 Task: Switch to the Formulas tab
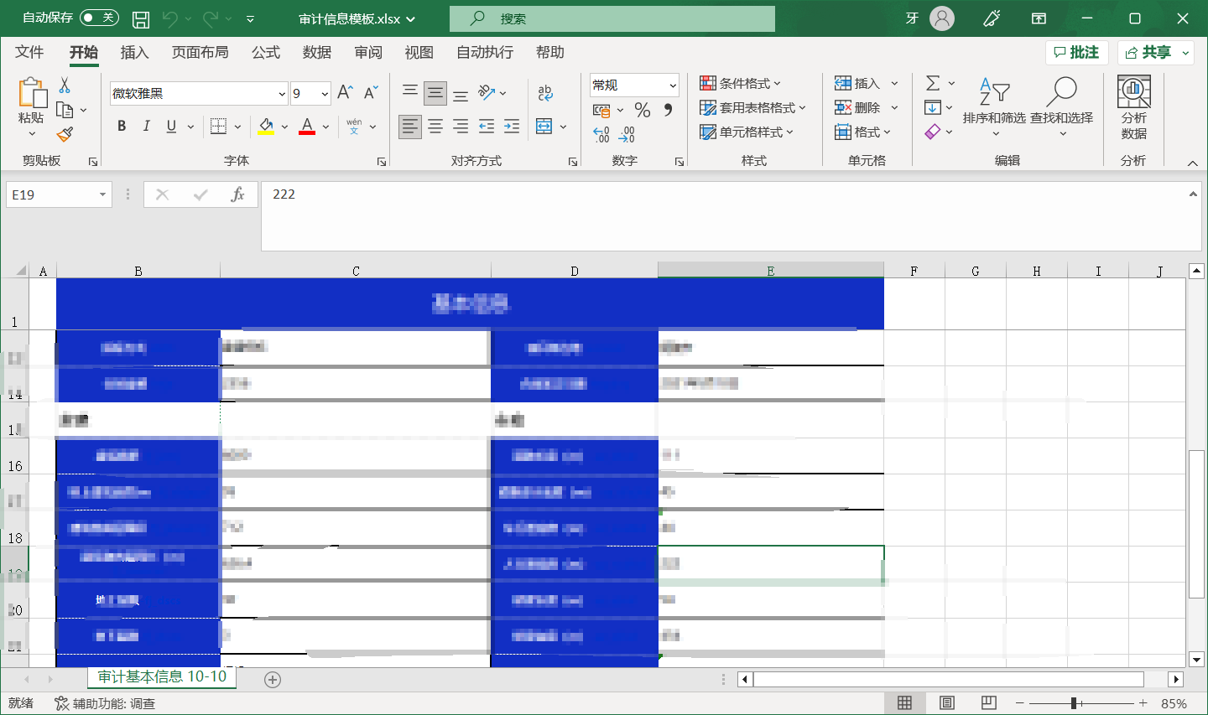[x=265, y=52]
